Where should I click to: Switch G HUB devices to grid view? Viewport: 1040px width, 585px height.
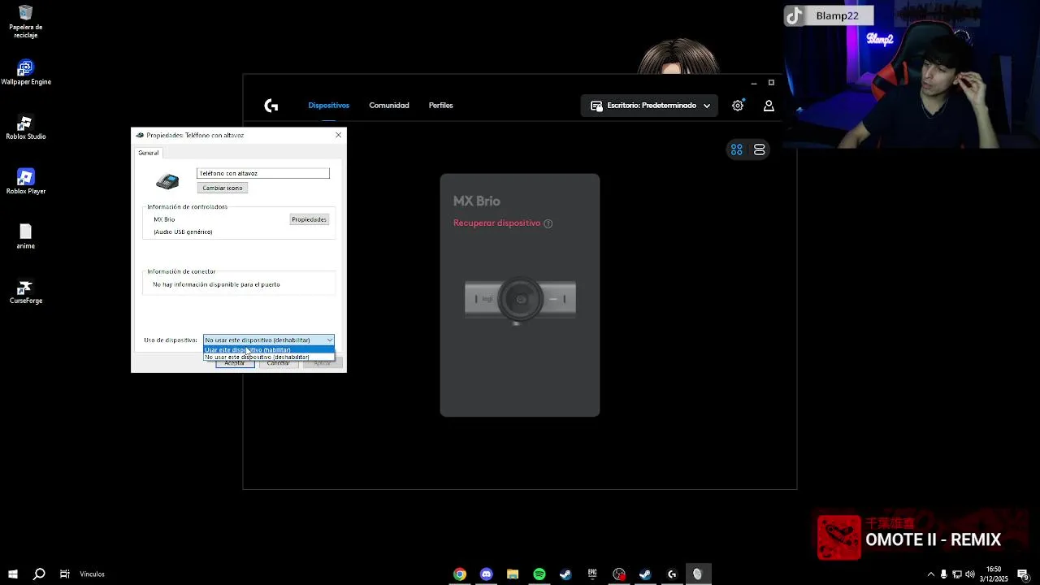coord(737,149)
